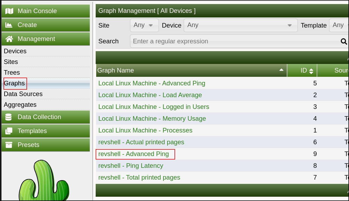The image size is (349, 201).
Task: Open Devices in Management menu
Action: tap(15, 51)
